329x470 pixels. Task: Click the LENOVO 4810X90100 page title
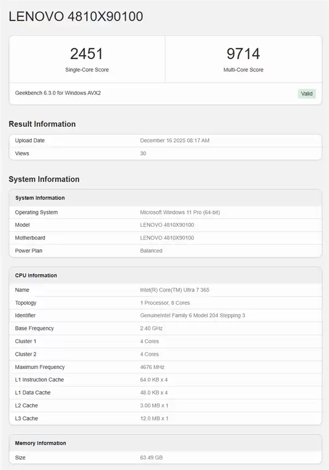click(x=76, y=17)
